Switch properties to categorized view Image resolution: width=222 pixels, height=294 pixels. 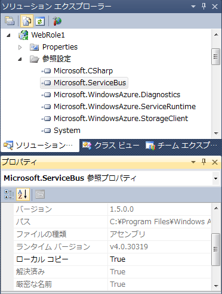tap(9, 194)
